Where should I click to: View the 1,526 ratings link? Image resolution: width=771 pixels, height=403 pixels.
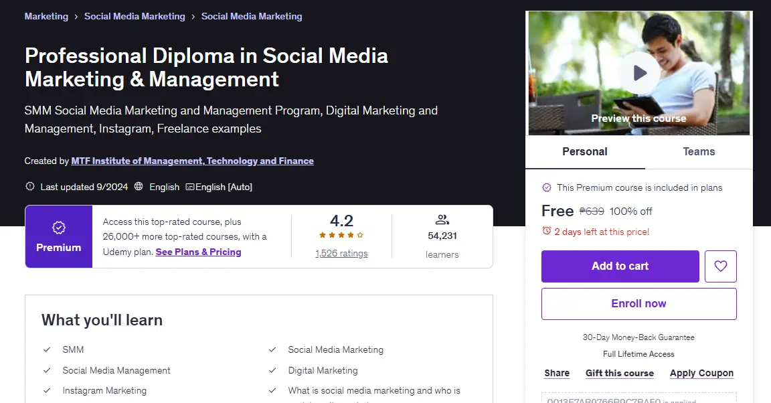pyautogui.click(x=341, y=254)
